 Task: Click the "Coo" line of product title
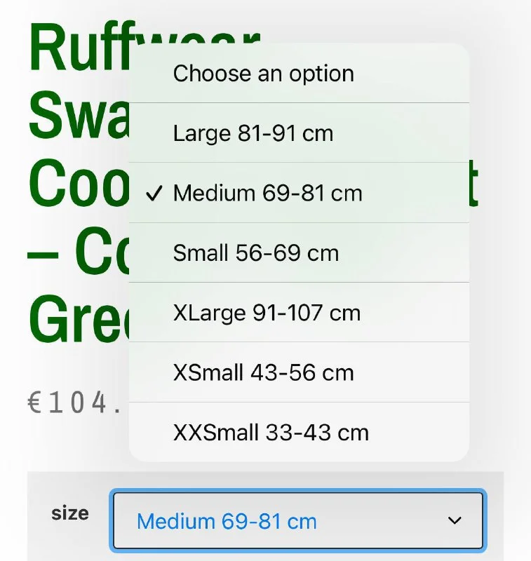pyautogui.click(x=77, y=184)
